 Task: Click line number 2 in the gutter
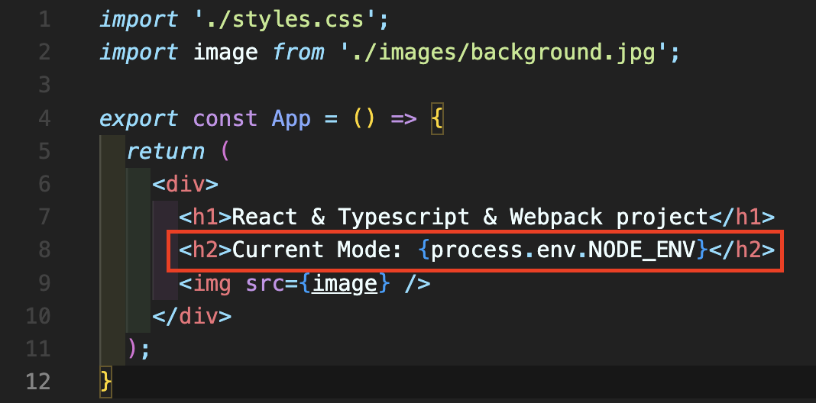coord(44,53)
